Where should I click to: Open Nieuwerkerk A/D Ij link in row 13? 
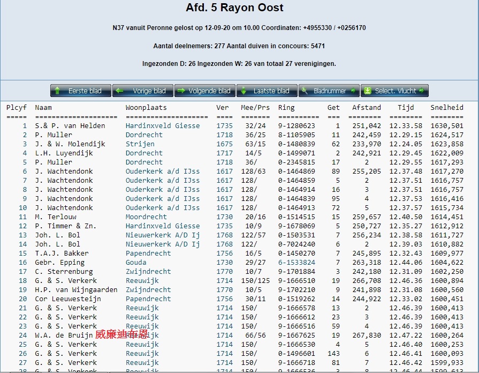click(163, 235)
